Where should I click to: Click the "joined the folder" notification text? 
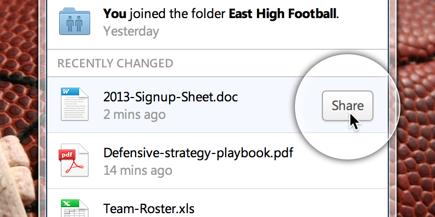coord(177,14)
